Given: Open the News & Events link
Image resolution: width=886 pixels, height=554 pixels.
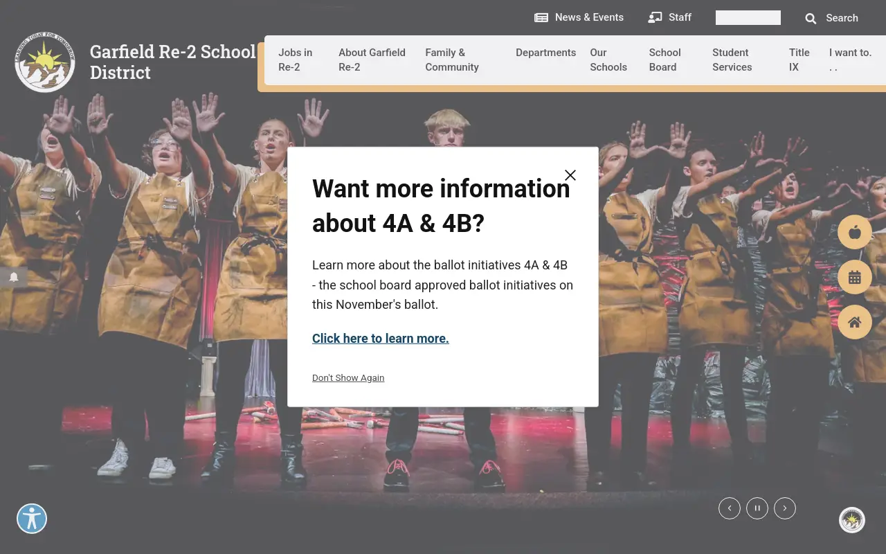Looking at the screenshot, I should coord(589,17).
